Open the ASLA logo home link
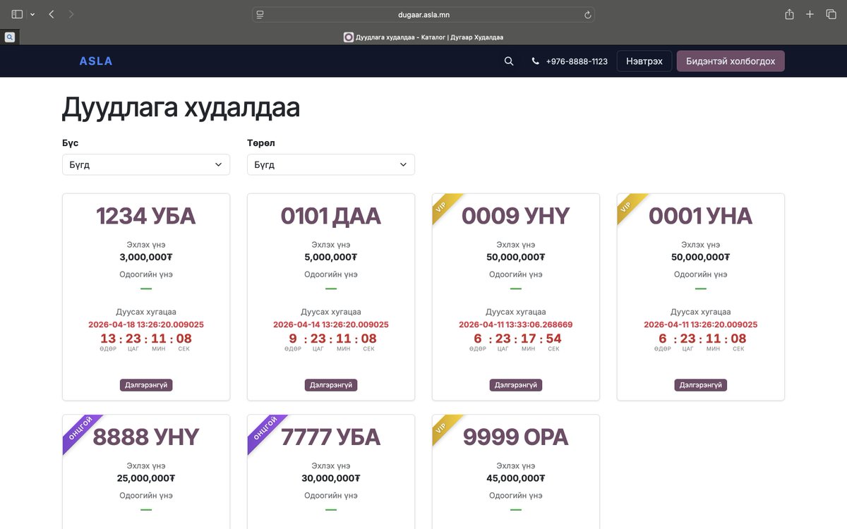This screenshot has height=529, width=847. (96, 61)
